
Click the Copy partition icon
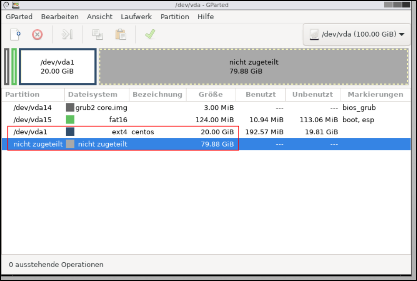[97, 34]
